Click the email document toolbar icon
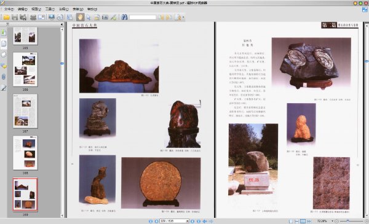This screenshot has width=369, height=224. (x=41, y=17)
